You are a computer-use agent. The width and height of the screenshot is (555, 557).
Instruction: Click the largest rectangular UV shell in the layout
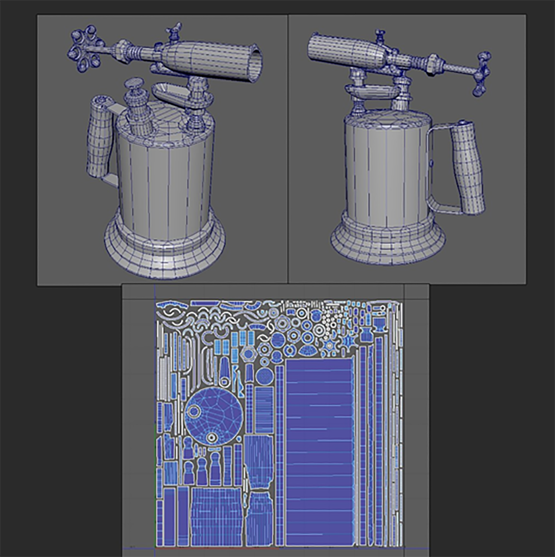(319, 452)
